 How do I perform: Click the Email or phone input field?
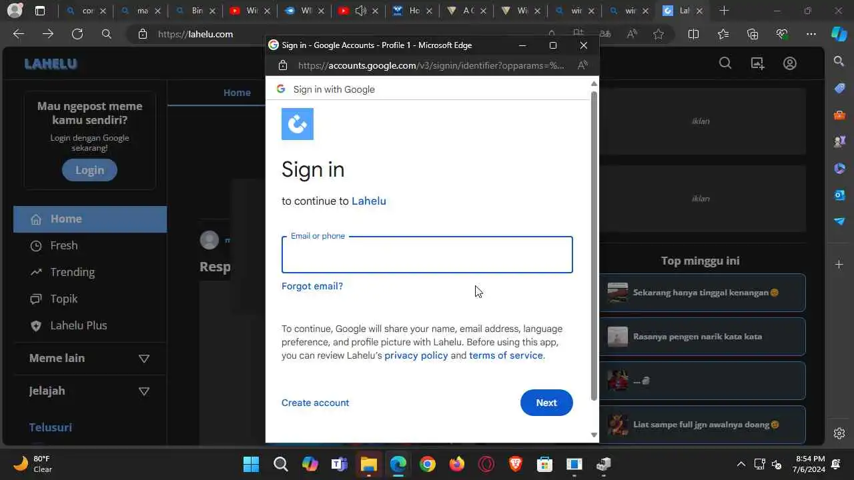point(427,255)
